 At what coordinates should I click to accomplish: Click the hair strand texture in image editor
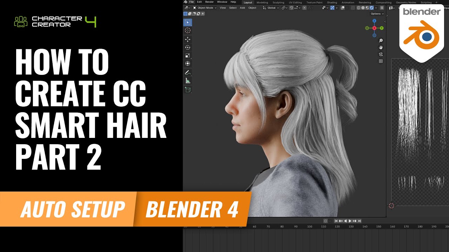coord(409,114)
